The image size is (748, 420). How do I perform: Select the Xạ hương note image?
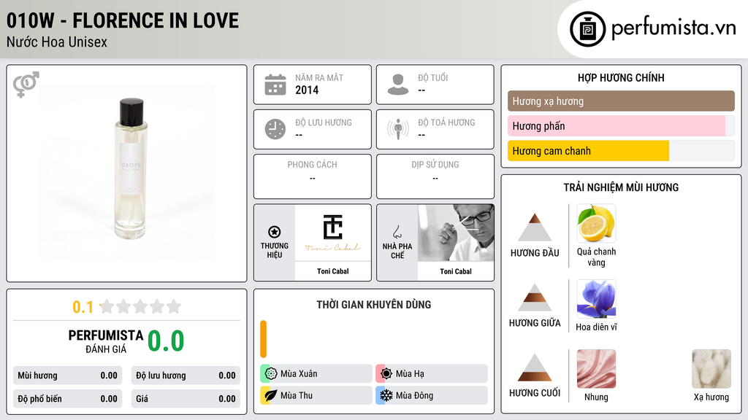[x=711, y=369]
